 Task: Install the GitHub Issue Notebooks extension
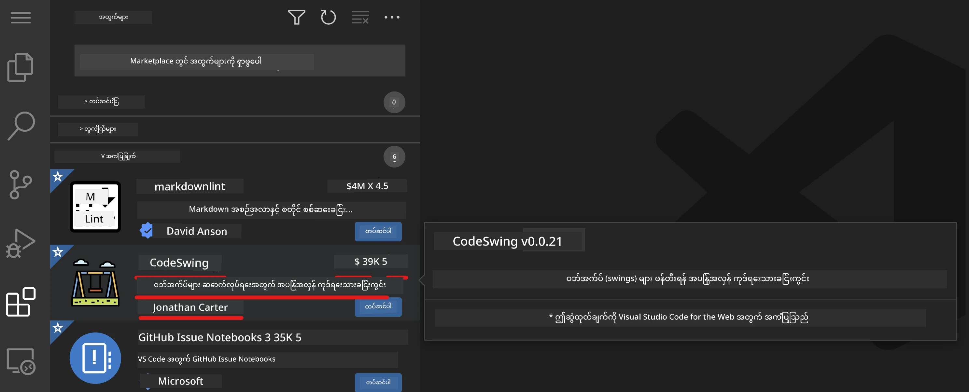[x=378, y=382]
